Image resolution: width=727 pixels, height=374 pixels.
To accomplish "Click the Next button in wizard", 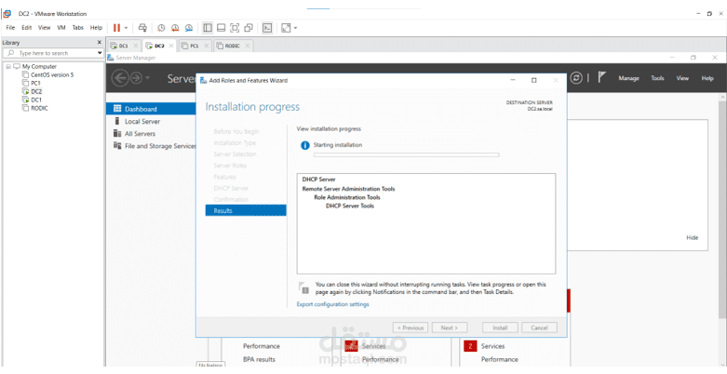I will [x=450, y=327].
